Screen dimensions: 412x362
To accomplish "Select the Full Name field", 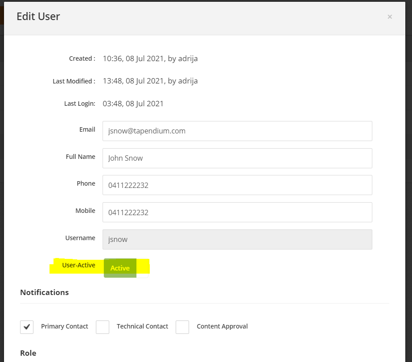I will point(237,158).
